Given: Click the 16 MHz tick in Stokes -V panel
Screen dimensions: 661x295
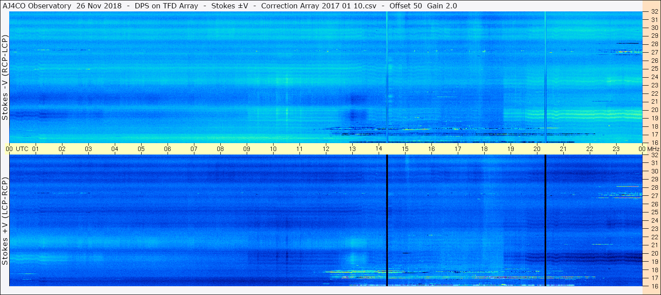Looking at the screenshot, I should coord(654,143).
